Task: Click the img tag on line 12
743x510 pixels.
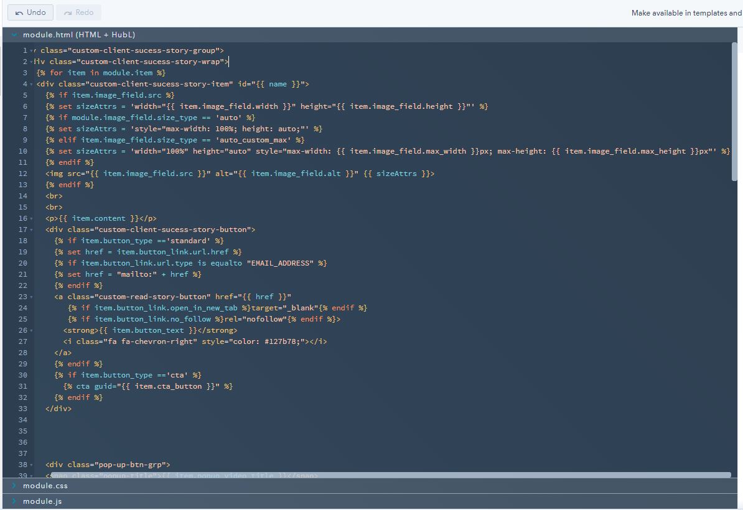Action: (x=54, y=173)
